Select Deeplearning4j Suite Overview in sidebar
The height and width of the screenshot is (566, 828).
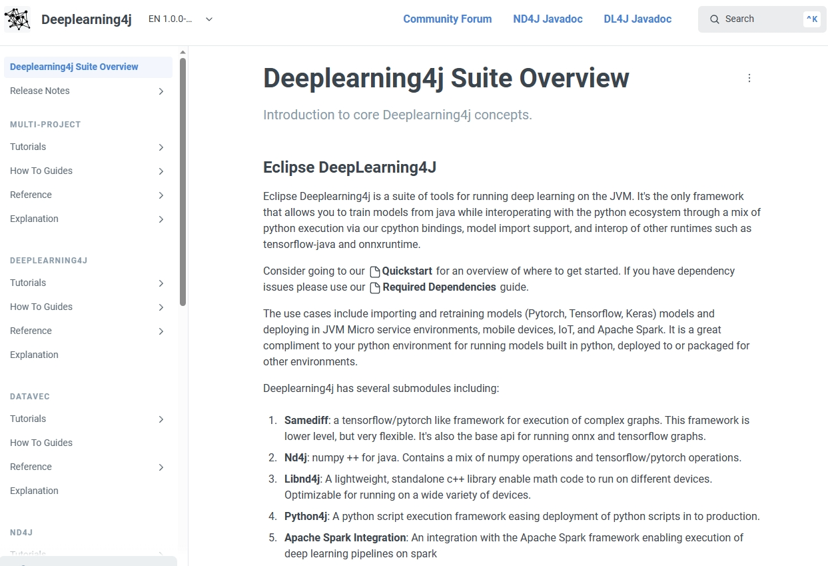(x=74, y=67)
